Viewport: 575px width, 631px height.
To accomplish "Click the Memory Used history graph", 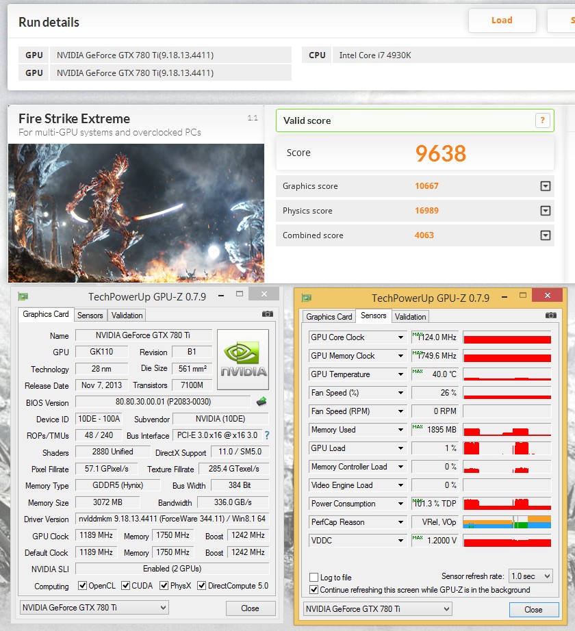I will 507,430.
